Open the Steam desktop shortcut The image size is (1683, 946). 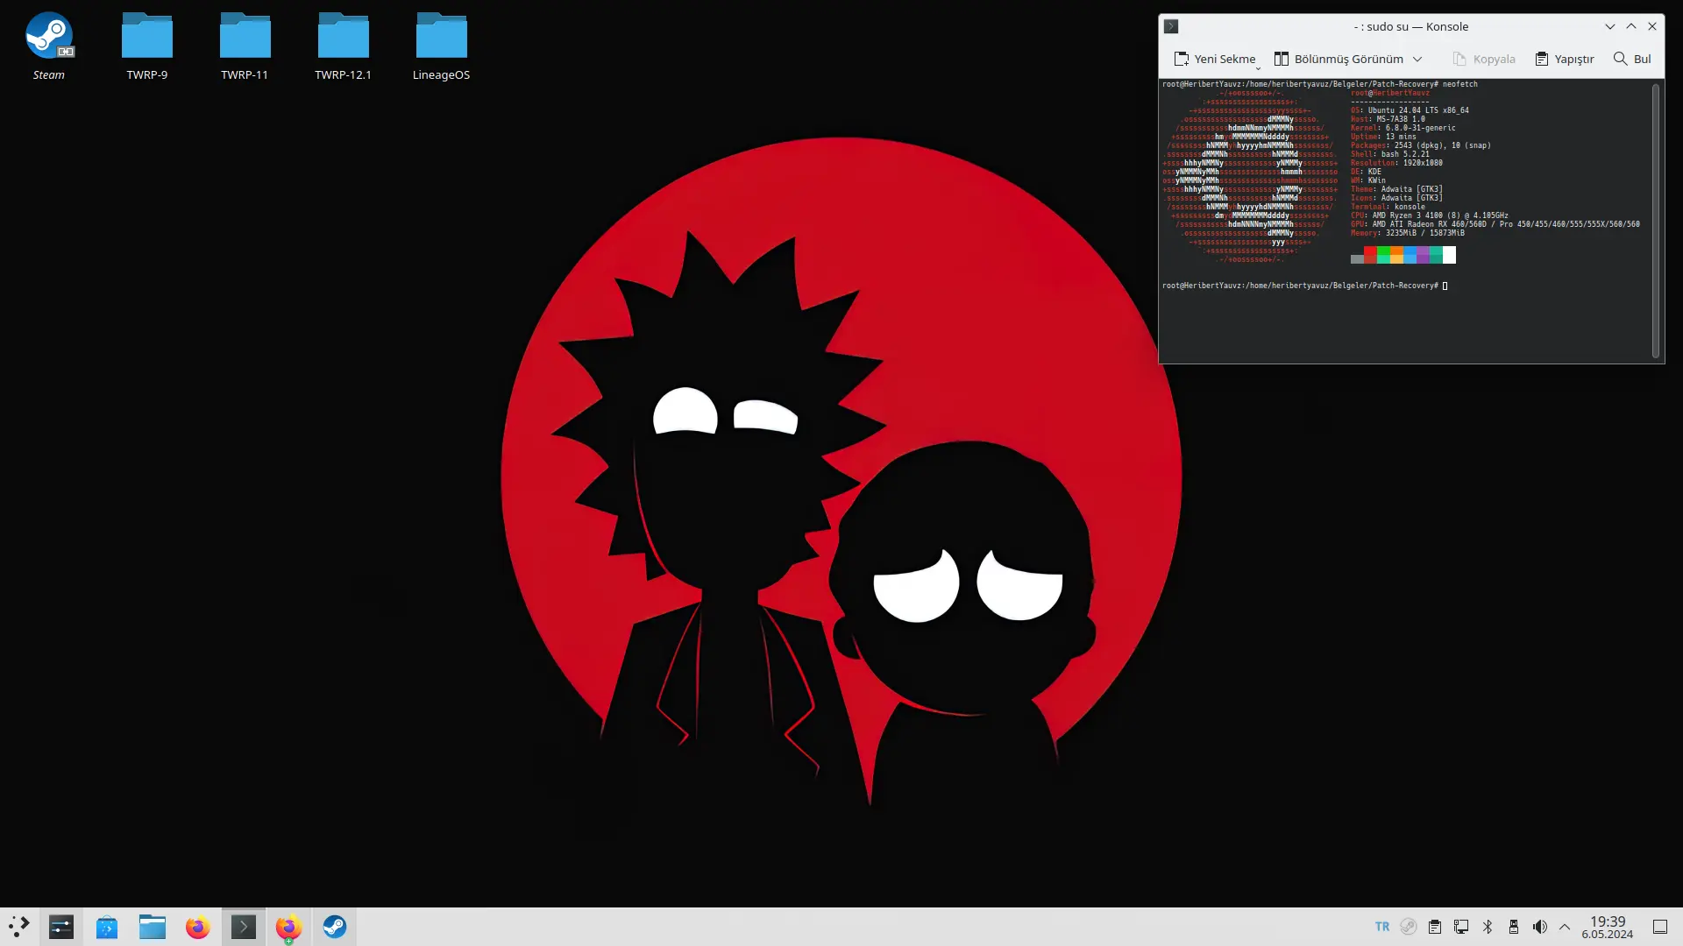49,46
